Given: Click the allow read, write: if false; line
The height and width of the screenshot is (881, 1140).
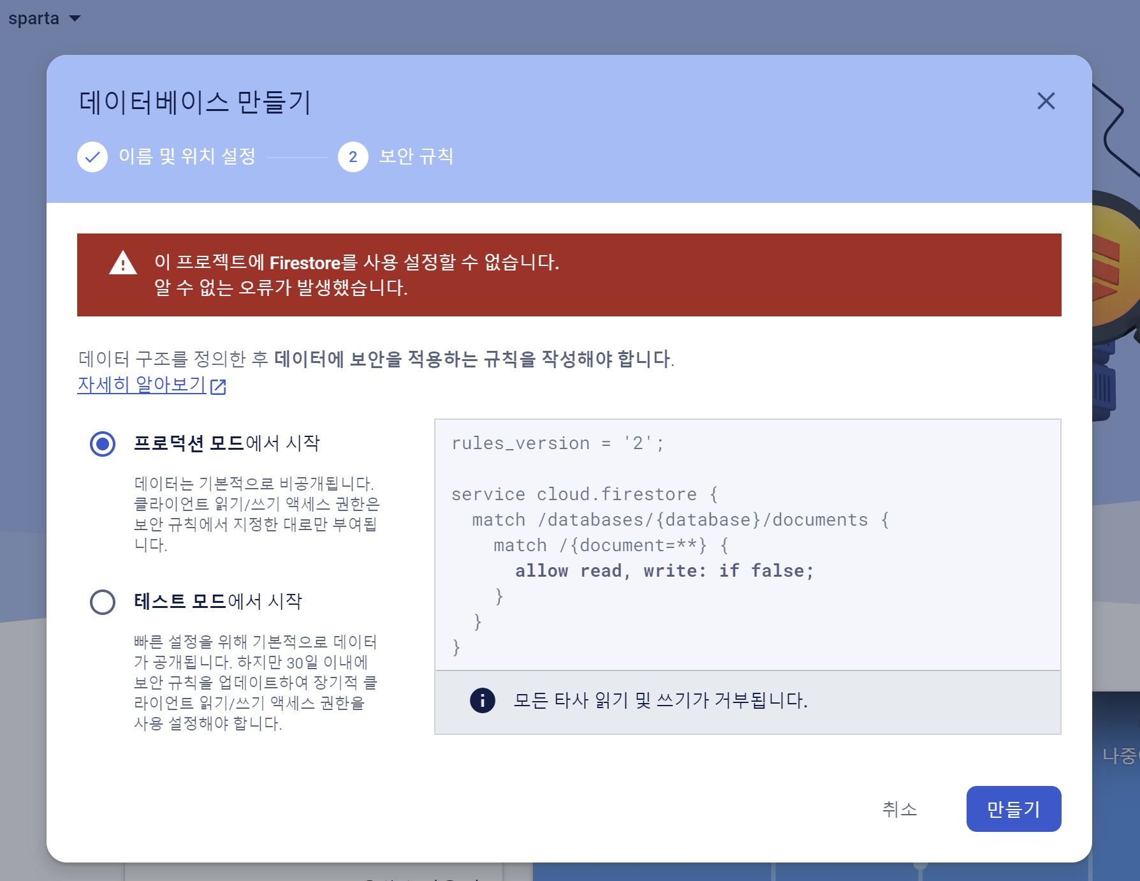Looking at the screenshot, I should pyautogui.click(x=664, y=571).
